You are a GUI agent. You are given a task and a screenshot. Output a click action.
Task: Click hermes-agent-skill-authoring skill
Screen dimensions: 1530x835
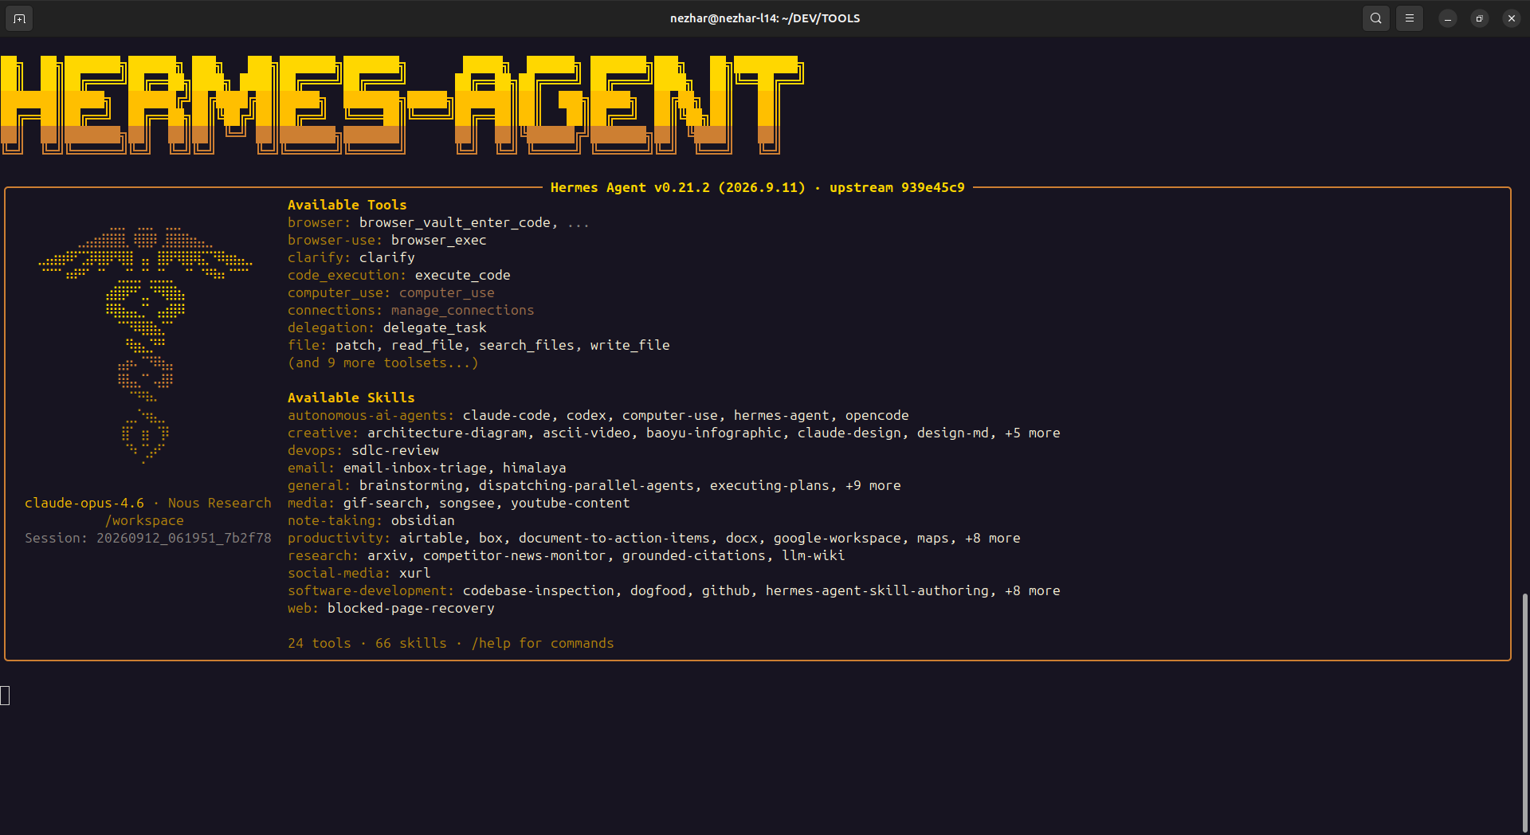coord(877,590)
